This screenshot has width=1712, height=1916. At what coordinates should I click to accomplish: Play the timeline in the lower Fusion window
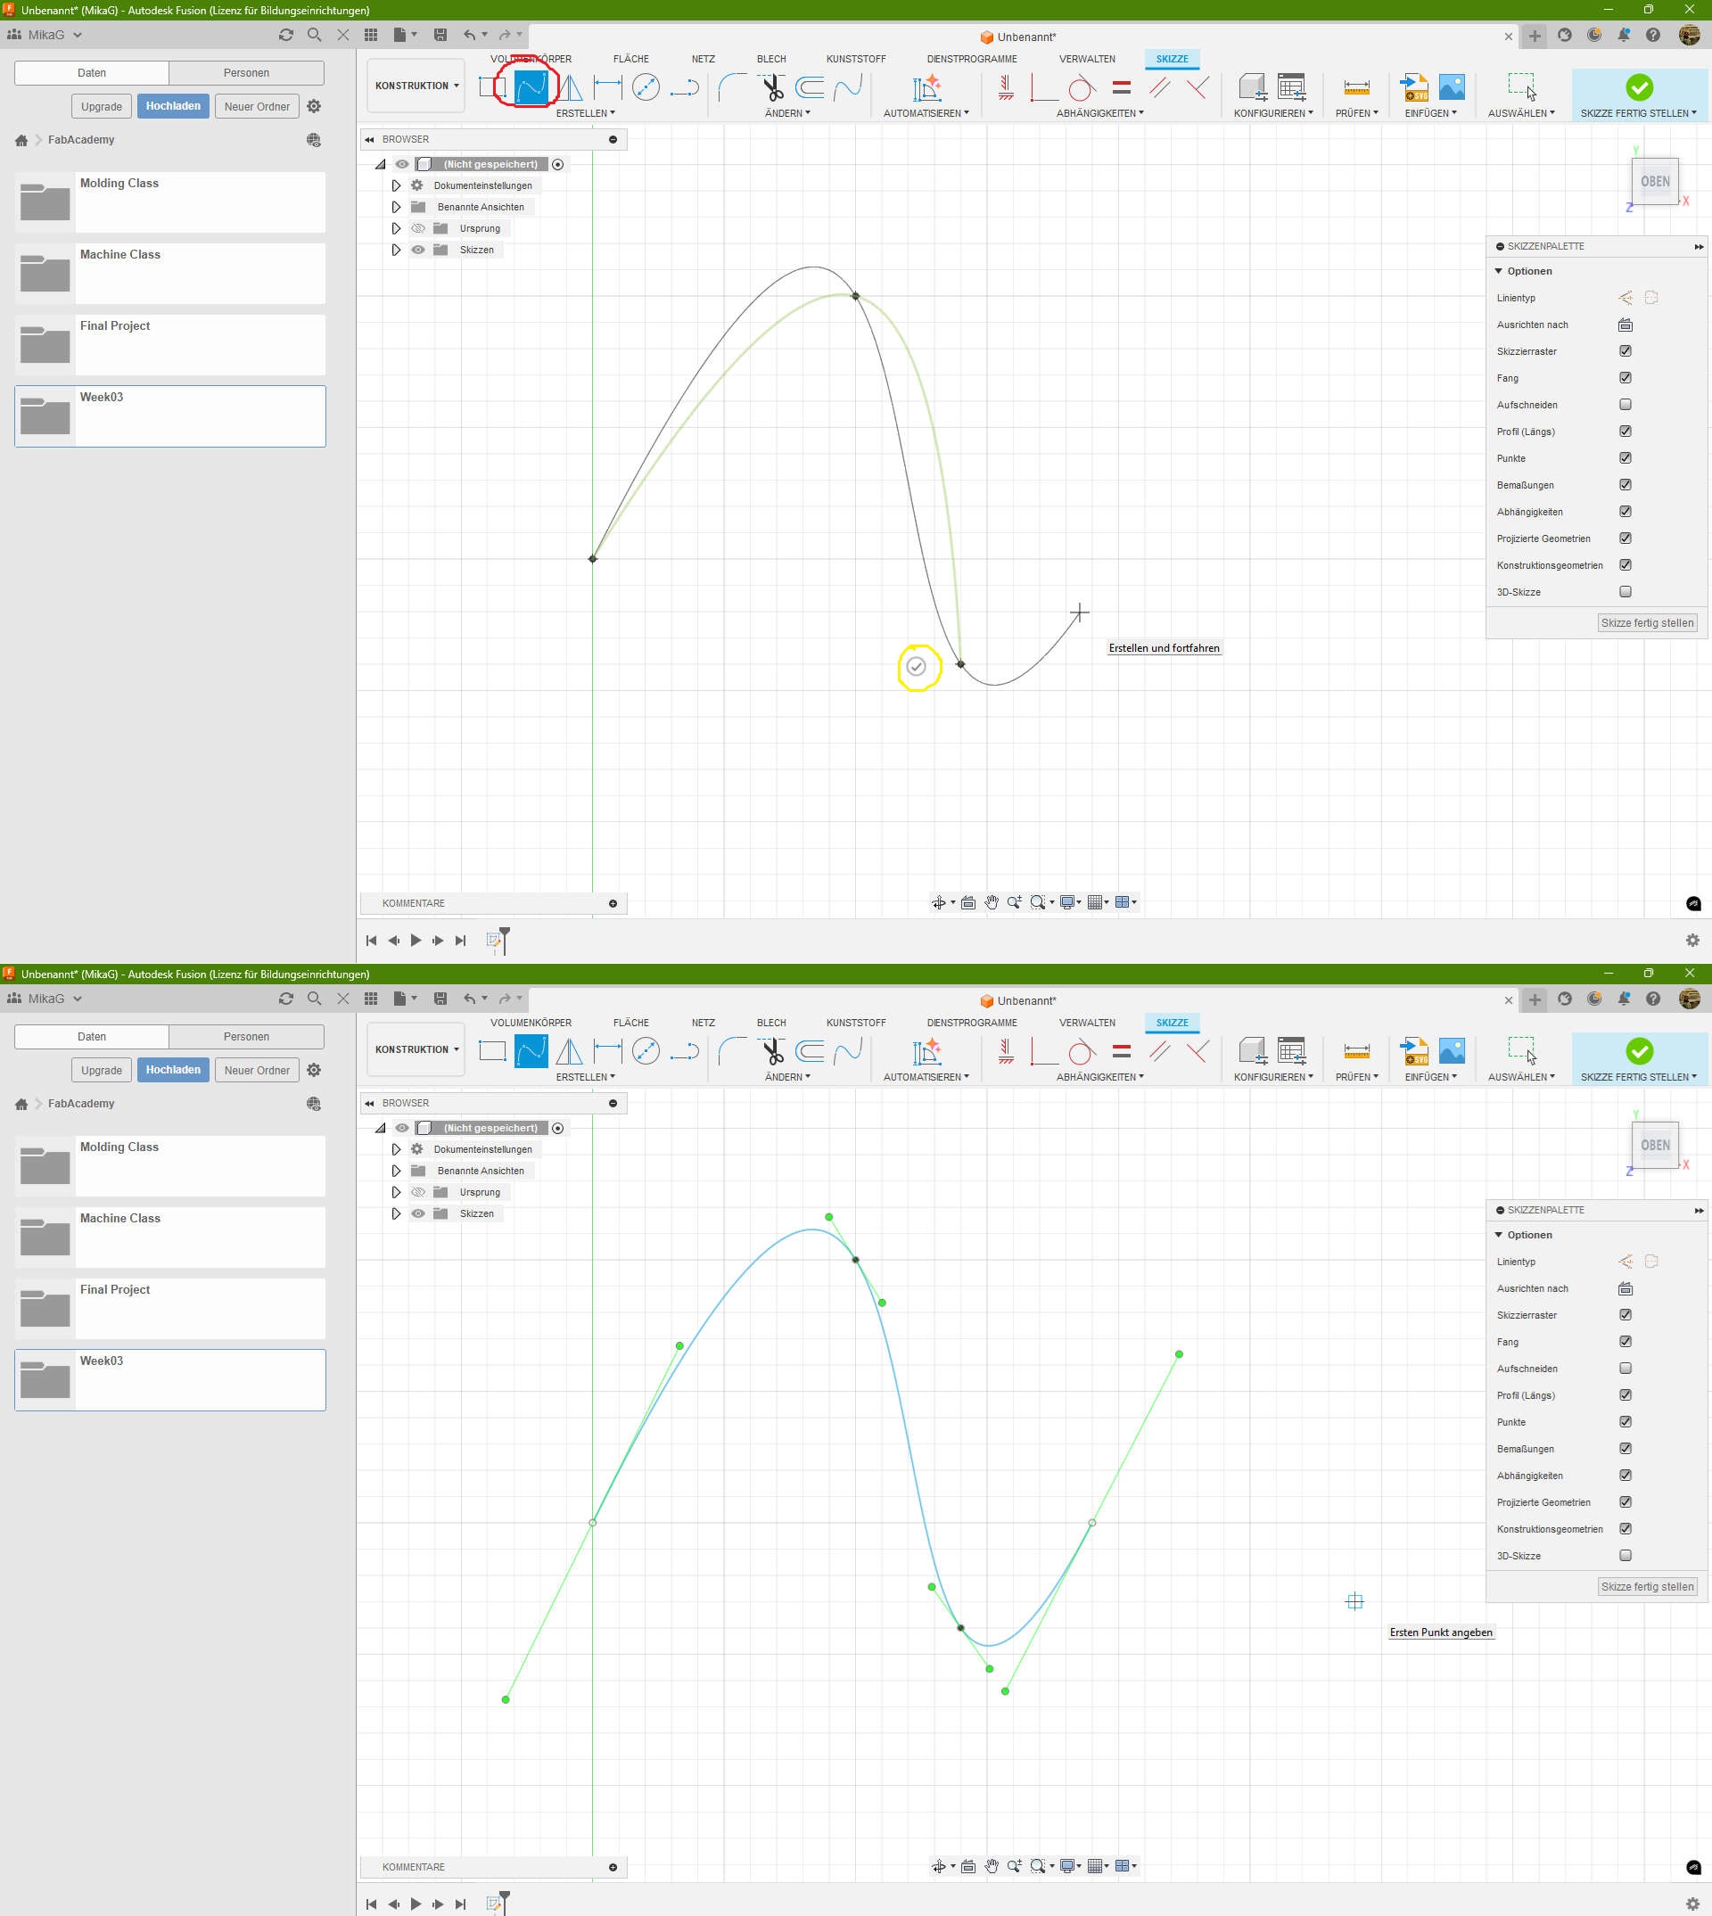(x=416, y=1904)
